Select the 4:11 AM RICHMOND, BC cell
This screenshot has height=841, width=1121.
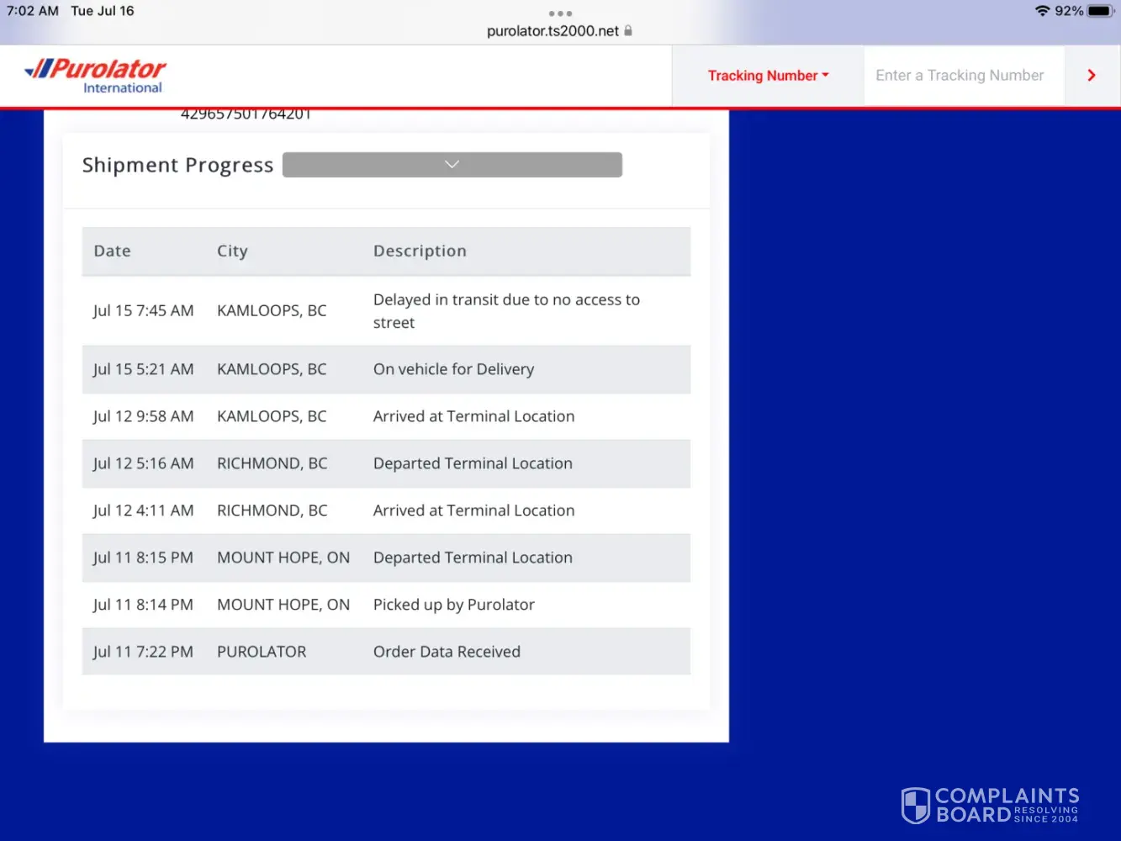[272, 510]
